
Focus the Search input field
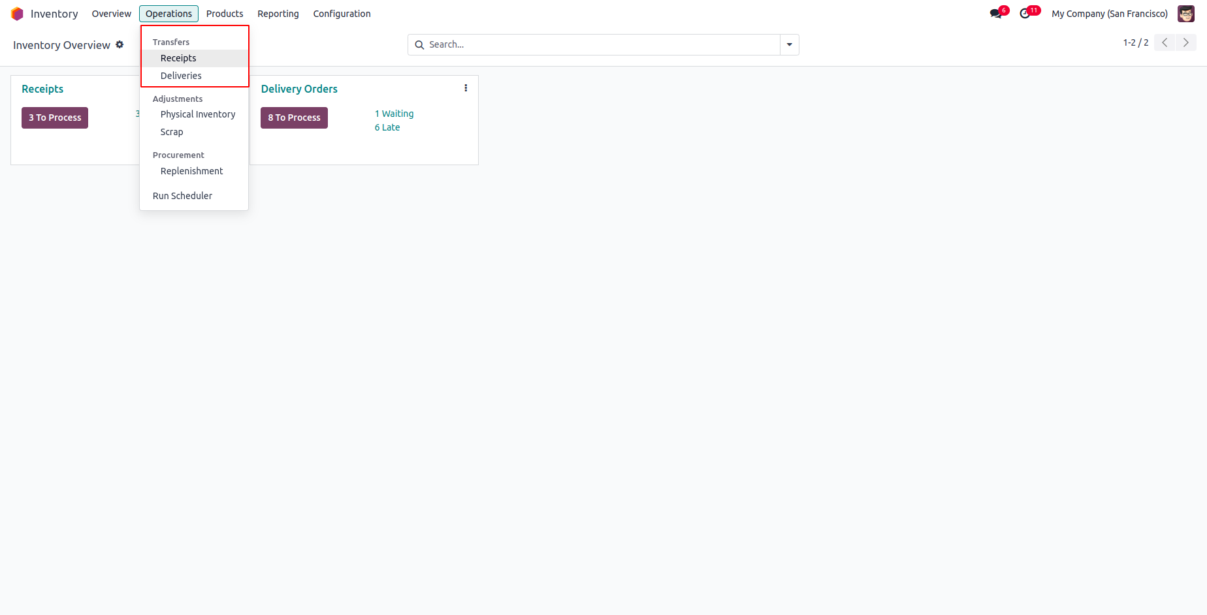point(602,44)
